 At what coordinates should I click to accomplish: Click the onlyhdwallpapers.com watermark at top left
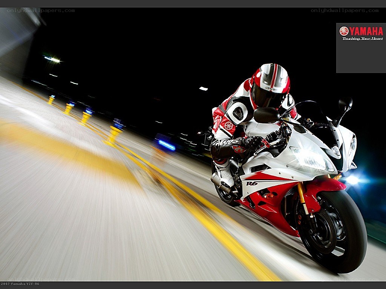(41, 11)
